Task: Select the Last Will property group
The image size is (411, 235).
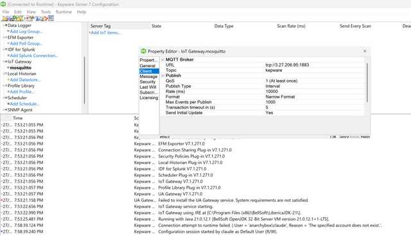Action: click(148, 87)
